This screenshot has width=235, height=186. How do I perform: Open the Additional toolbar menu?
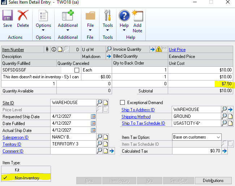[x=68, y=20]
